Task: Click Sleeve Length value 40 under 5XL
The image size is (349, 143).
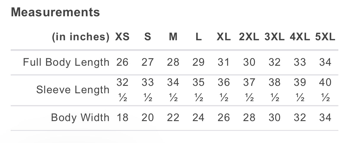Action: [325, 82]
